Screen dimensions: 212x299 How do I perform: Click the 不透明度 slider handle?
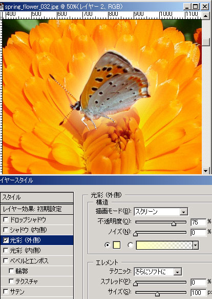[x=174, y=223]
